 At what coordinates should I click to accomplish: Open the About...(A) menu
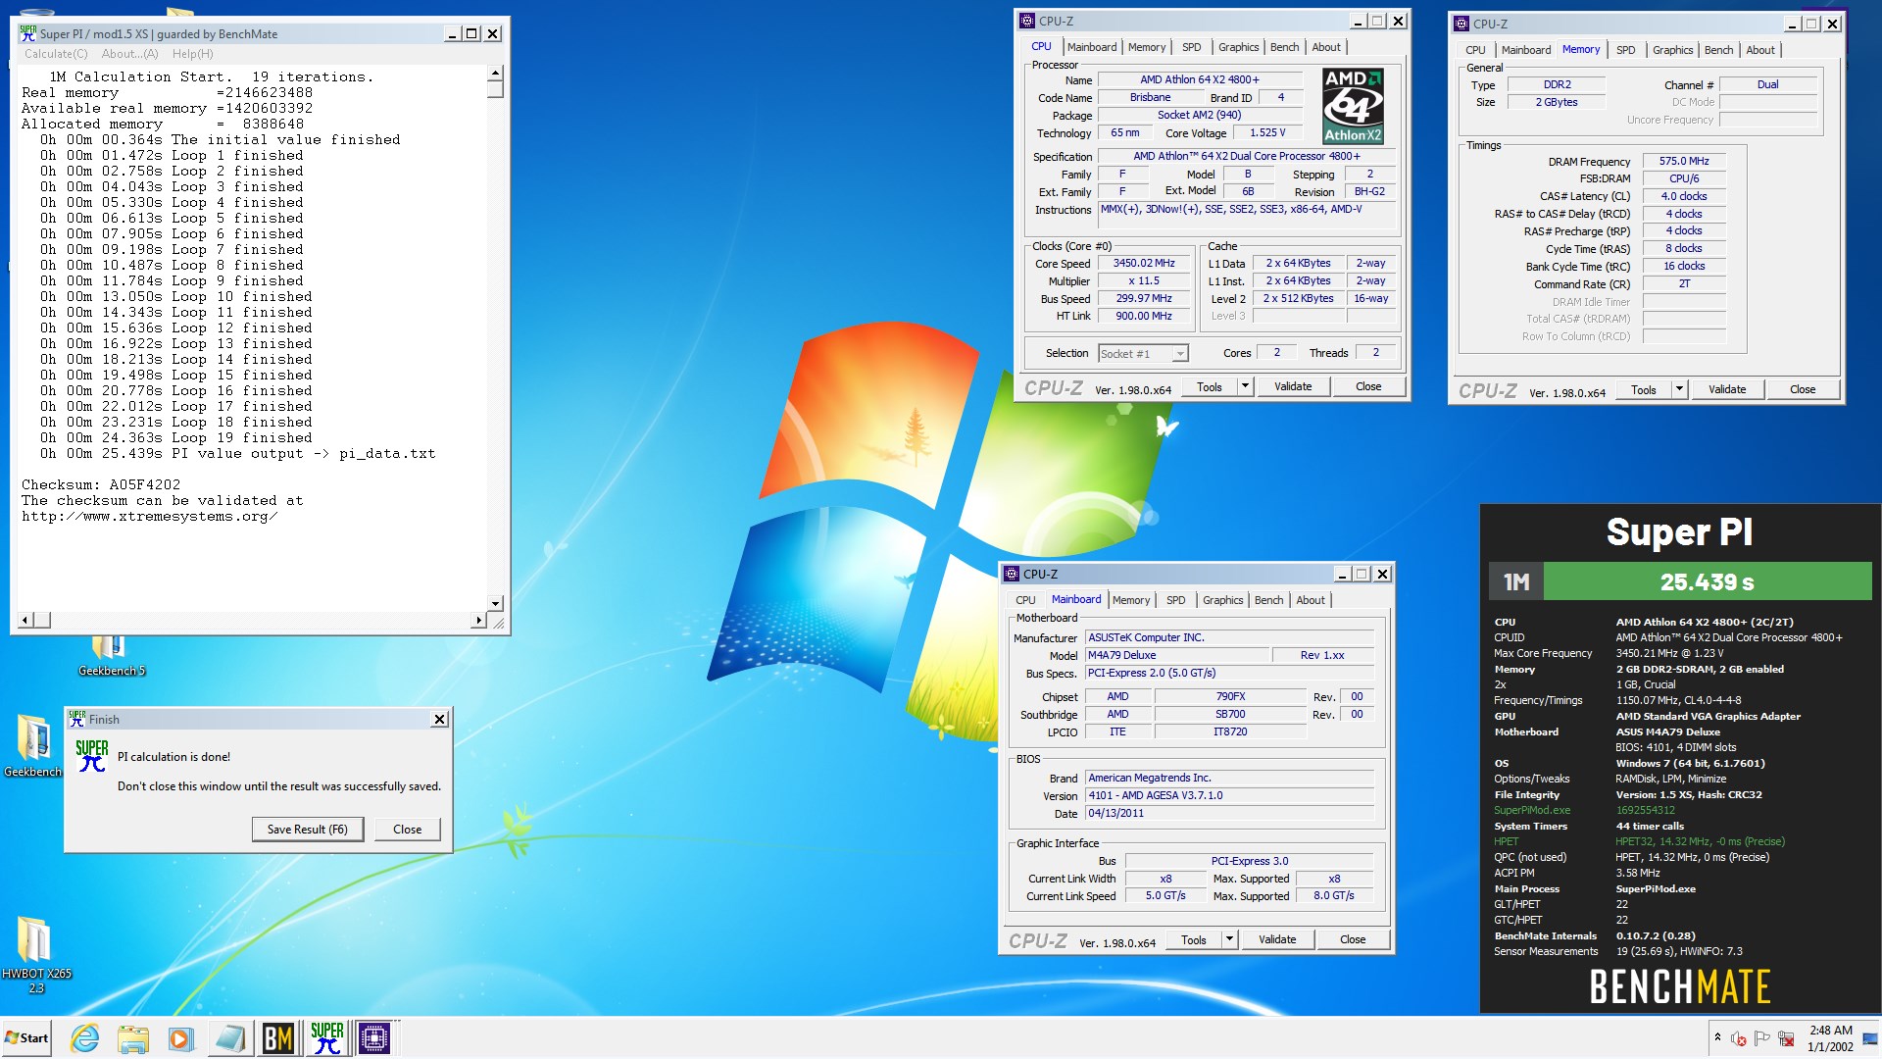pyautogui.click(x=129, y=54)
